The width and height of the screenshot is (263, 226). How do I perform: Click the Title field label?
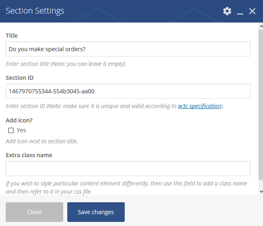point(11,36)
